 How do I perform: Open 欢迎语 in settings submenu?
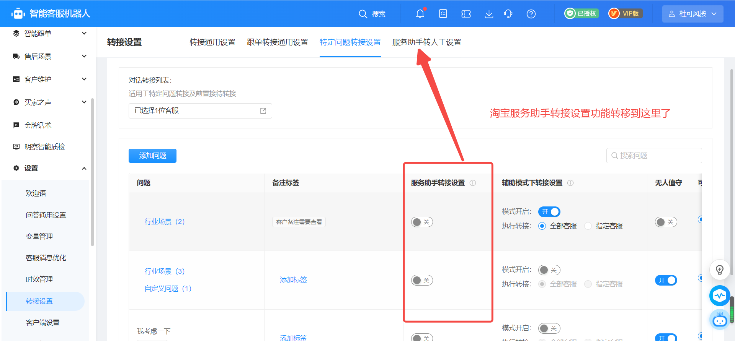[36, 193]
